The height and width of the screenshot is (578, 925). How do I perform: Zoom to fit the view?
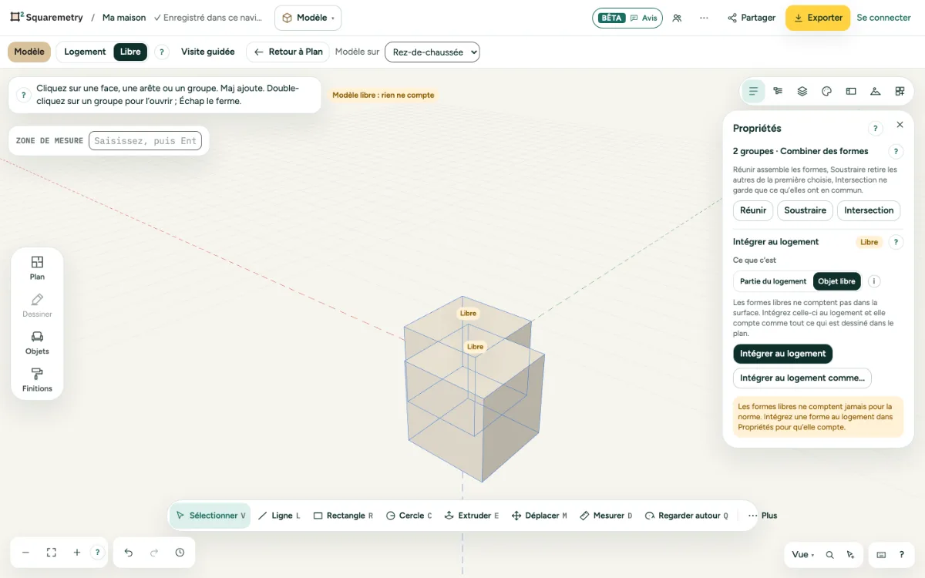tap(52, 553)
